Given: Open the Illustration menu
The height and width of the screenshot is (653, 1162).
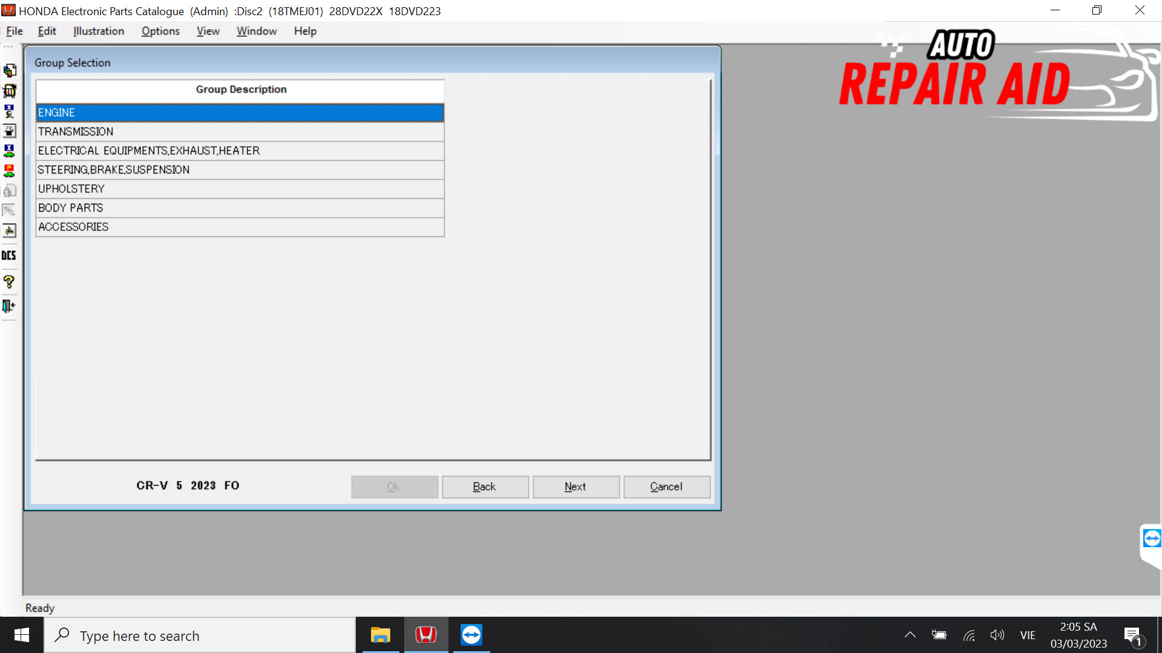Looking at the screenshot, I should point(99,31).
